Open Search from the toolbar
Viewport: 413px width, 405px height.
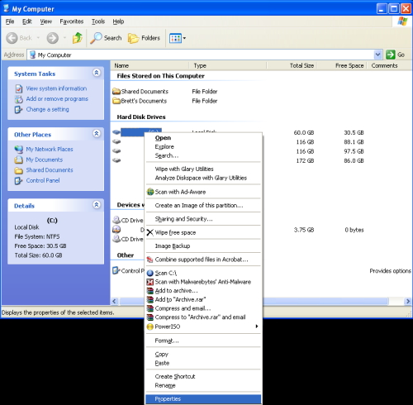(106, 38)
